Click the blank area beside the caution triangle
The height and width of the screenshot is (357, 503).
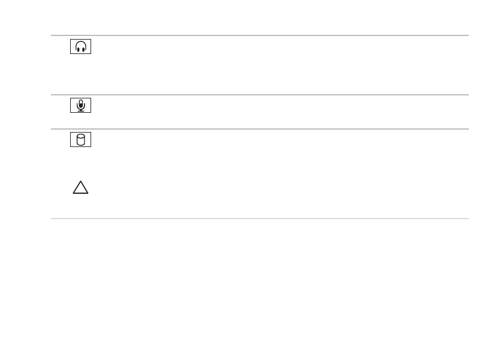(x=281, y=187)
